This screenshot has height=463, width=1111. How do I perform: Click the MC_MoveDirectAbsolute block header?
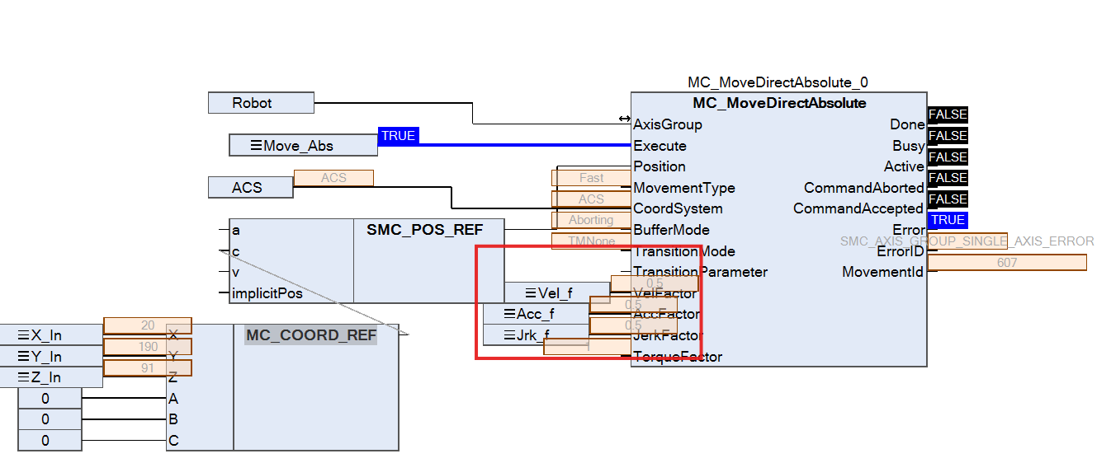[779, 103]
